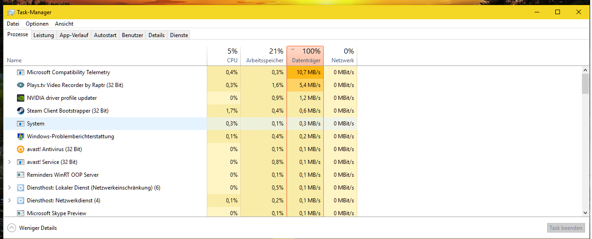Viewport: 592px width, 239px height.
Task: Sort by the Arbeitsspeicher column header
Action: click(x=264, y=56)
